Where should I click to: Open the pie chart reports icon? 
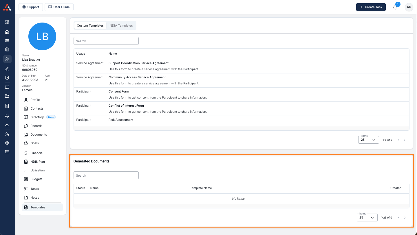(x=7, y=77)
